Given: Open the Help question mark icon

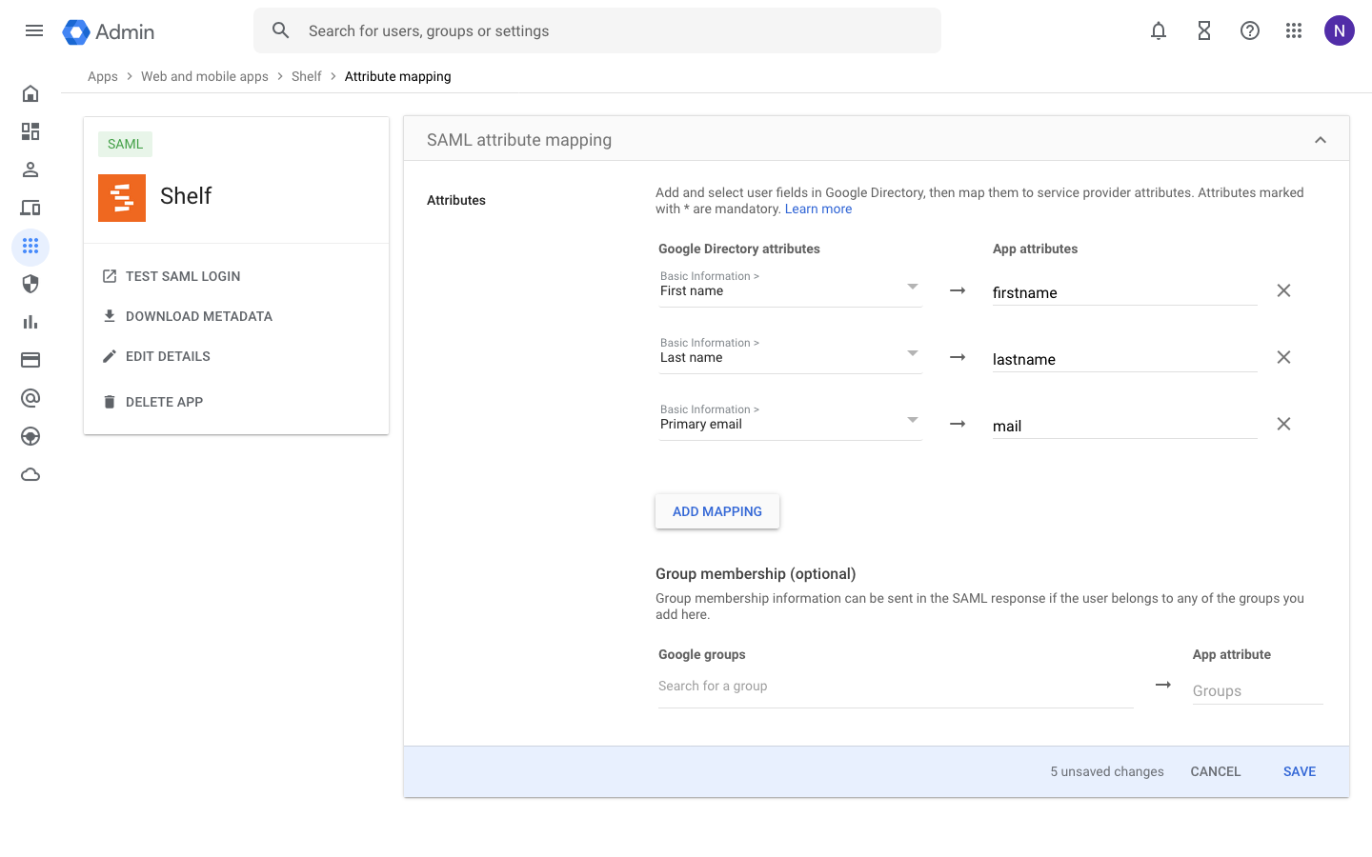Looking at the screenshot, I should click(x=1250, y=30).
